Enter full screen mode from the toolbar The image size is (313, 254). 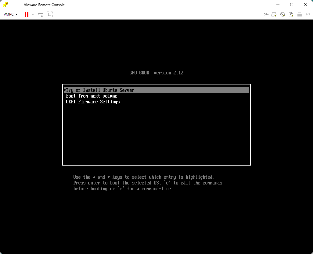point(50,14)
